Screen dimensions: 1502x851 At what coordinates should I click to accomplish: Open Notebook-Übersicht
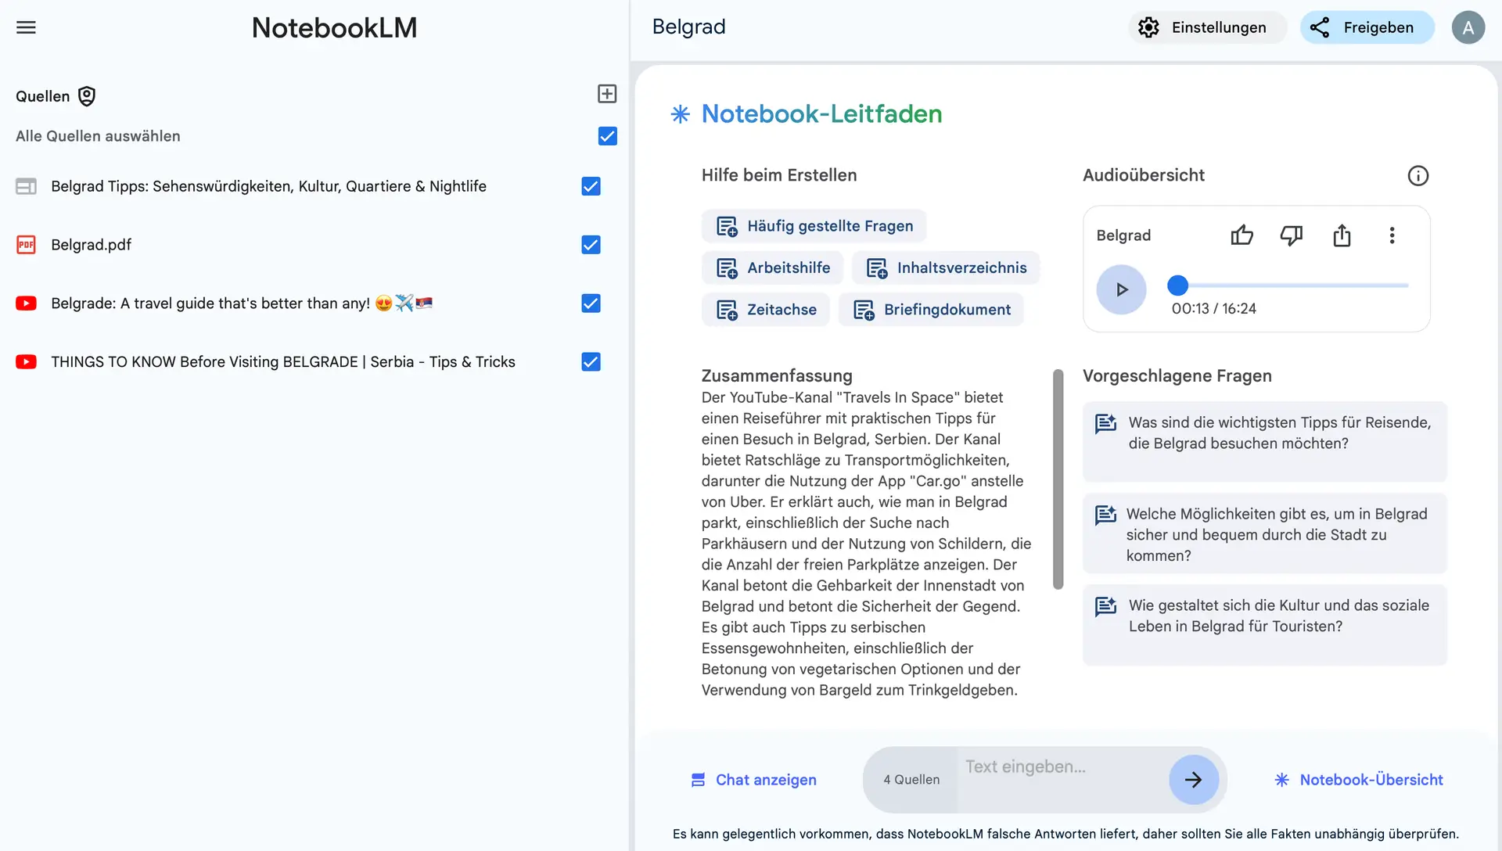coord(1359,780)
